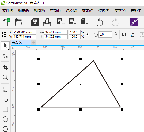This screenshot has width=144, height=132.
Task: Open the 效果(C) menu
Action: tap(88, 11)
